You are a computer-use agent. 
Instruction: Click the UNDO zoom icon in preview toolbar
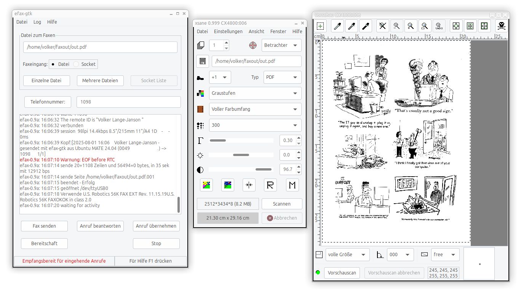[x=439, y=26]
